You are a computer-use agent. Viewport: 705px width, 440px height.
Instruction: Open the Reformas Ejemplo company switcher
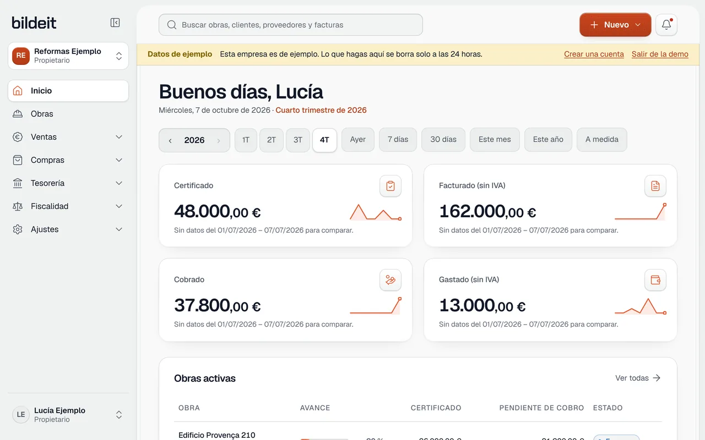pyautogui.click(x=68, y=56)
